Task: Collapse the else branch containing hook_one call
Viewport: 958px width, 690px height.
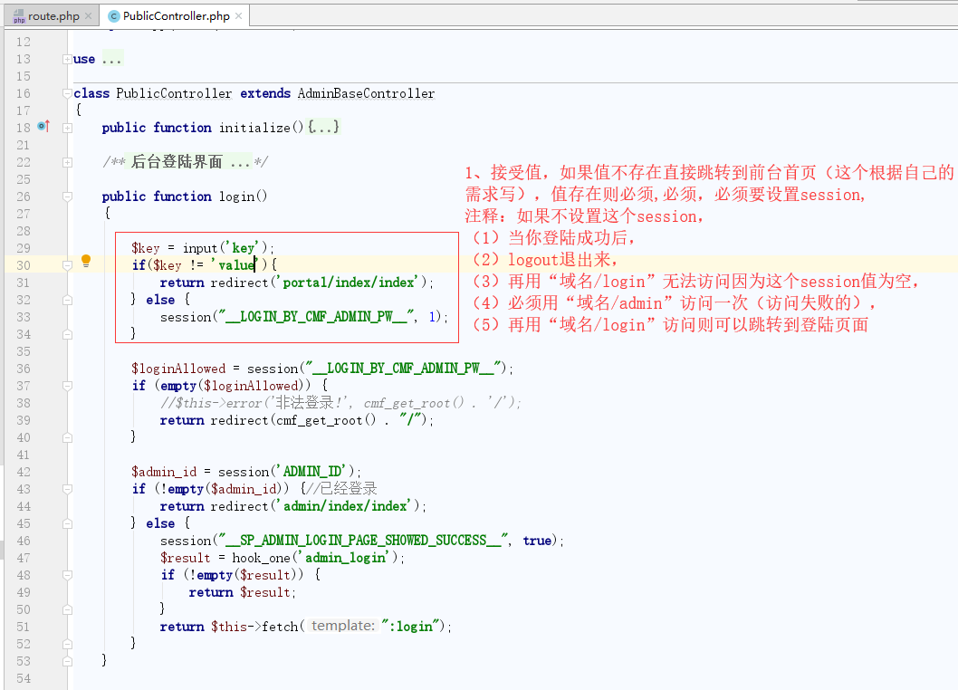Action: click(67, 523)
